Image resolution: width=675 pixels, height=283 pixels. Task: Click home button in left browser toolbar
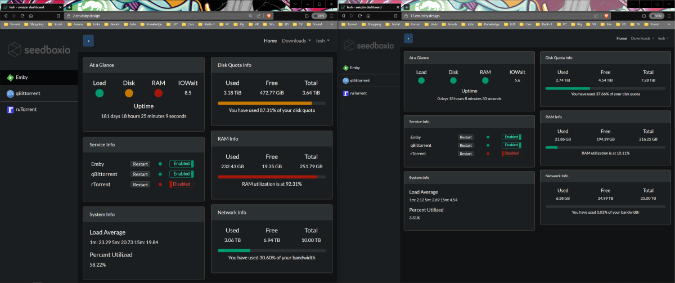tap(30, 16)
